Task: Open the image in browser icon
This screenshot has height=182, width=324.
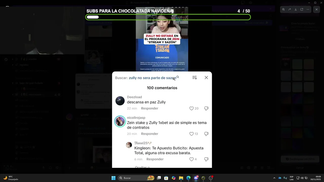Action: point(302,9)
